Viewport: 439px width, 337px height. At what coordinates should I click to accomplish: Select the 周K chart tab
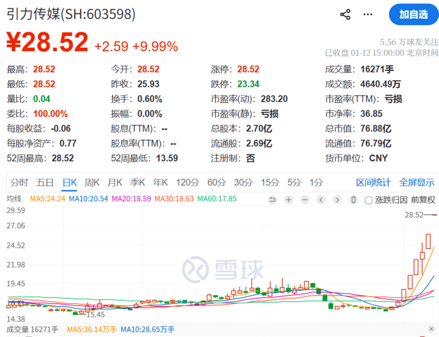[92, 183]
